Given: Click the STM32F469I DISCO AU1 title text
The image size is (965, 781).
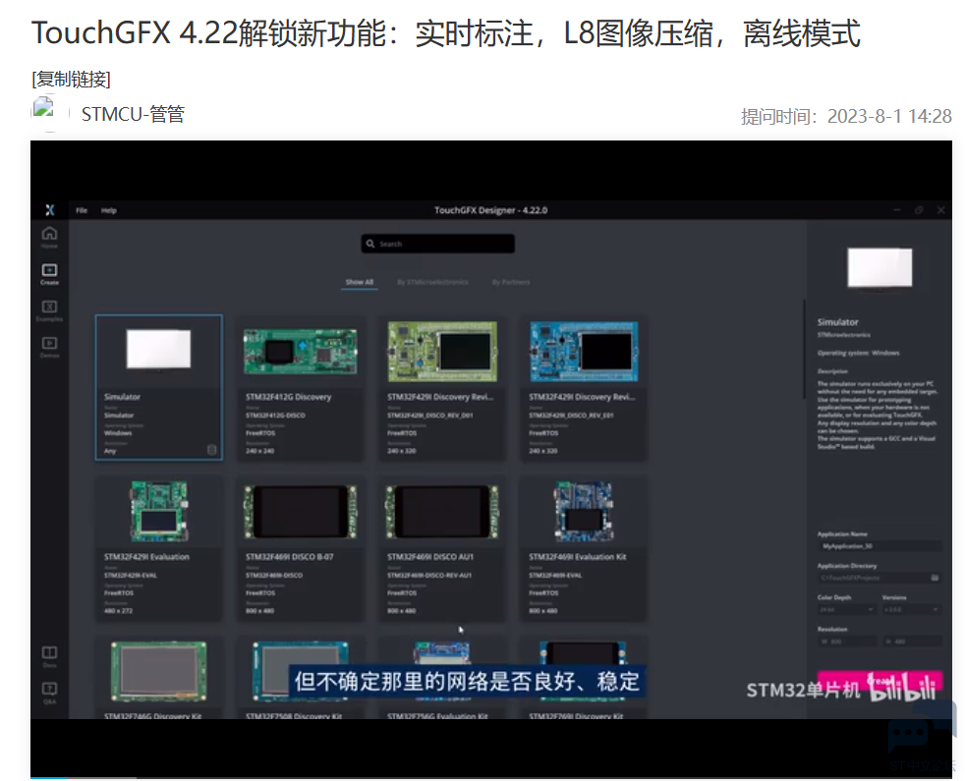Looking at the screenshot, I should click(430, 557).
